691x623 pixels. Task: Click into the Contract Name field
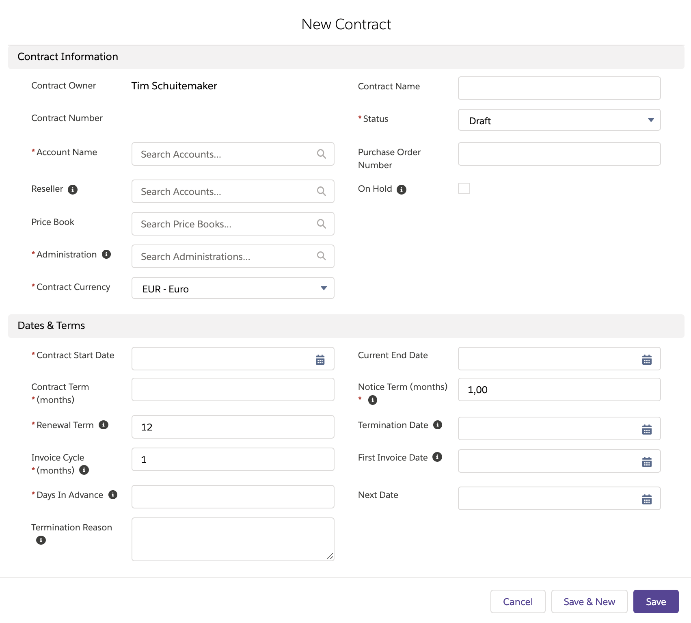point(559,88)
